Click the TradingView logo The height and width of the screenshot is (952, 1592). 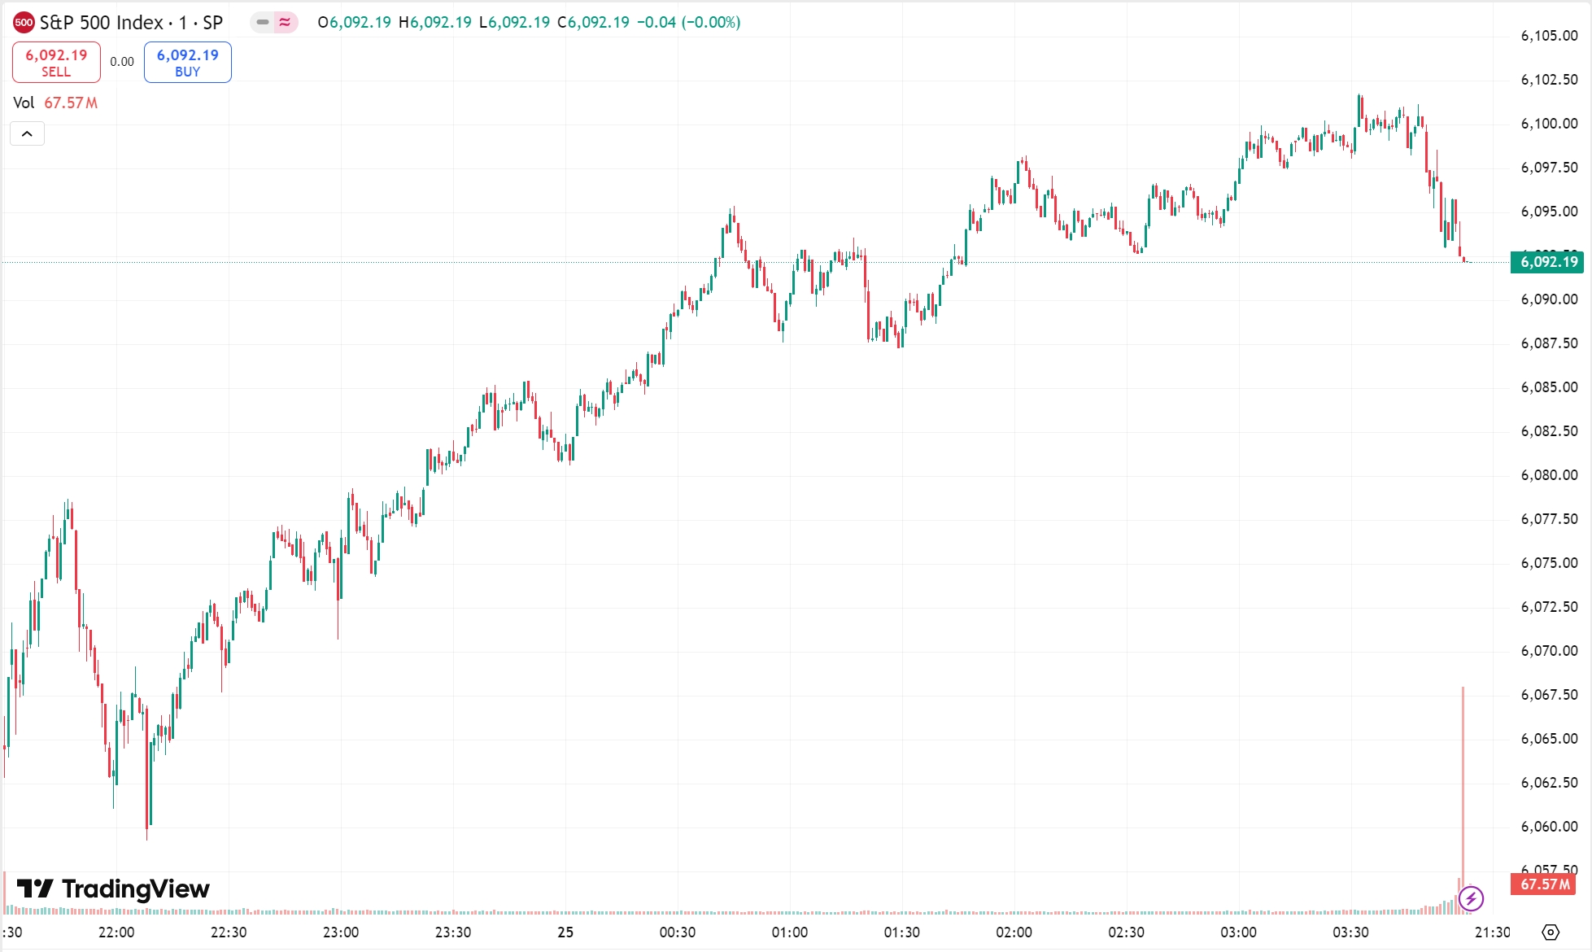point(114,889)
